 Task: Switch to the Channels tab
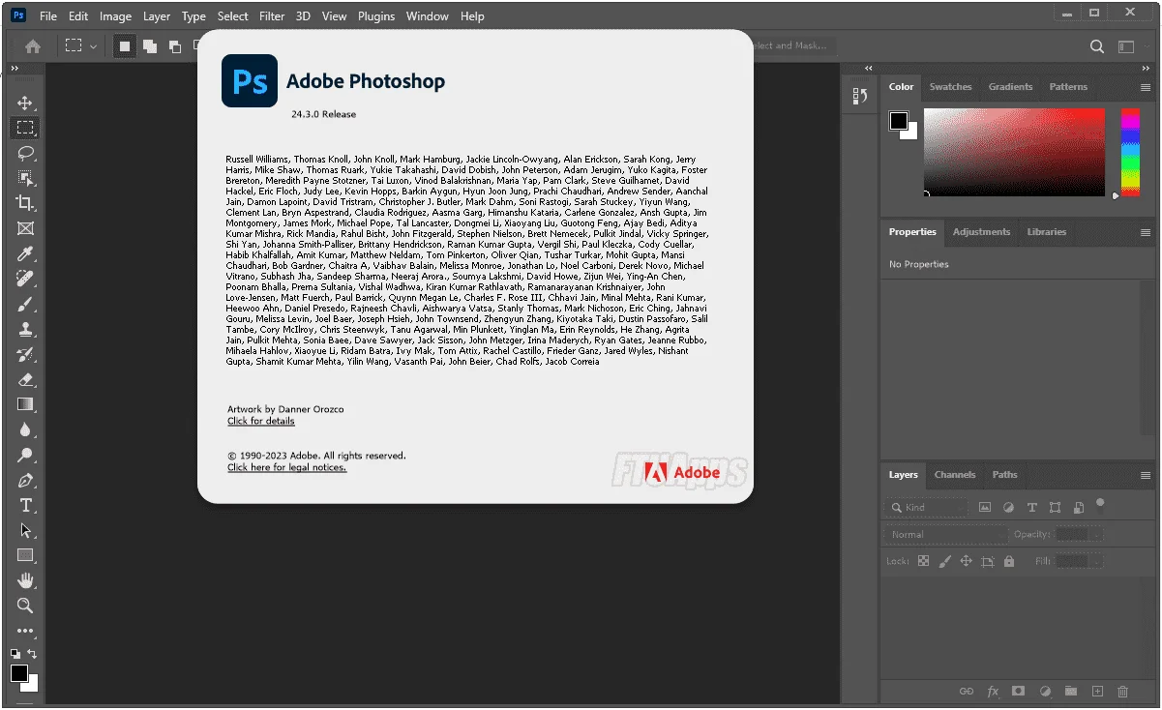click(955, 475)
